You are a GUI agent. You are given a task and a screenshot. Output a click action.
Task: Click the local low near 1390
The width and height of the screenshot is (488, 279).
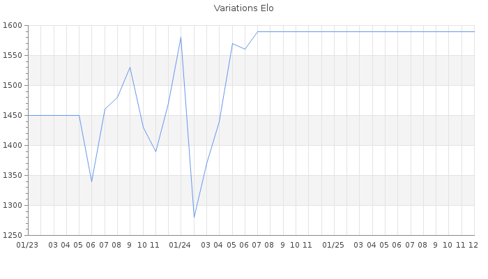155,151
